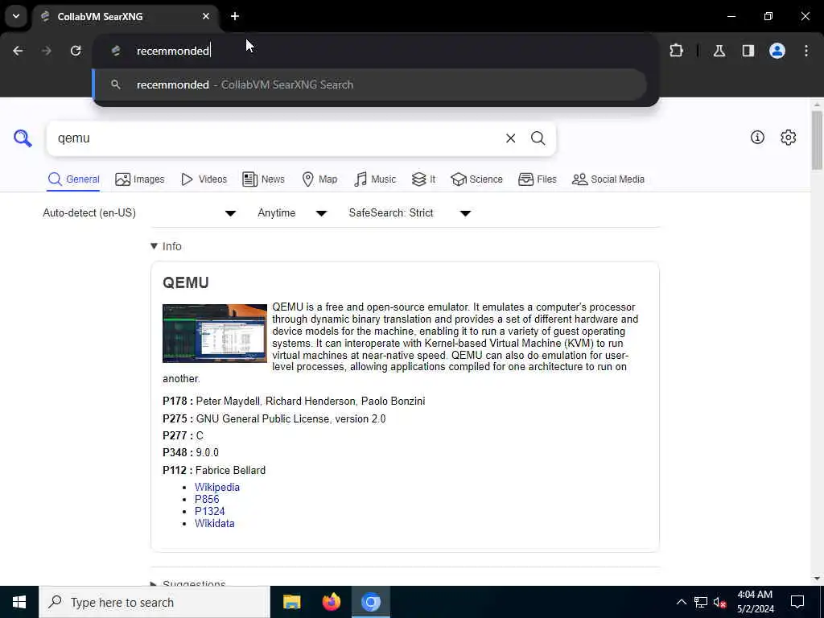Open the taskbar clock and date
824x618 pixels.
coord(755,602)
